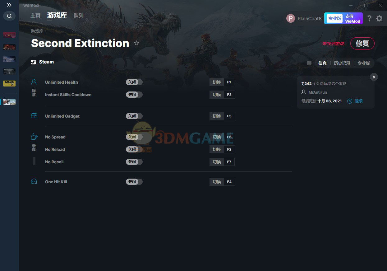The height and width of the screenshot is (271, 387).
Task: Click the author person icon
Action: (304, 92)
